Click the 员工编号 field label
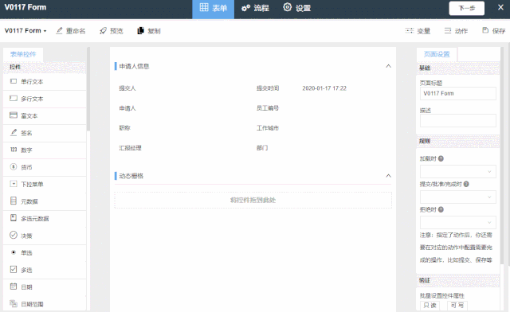 tap(268, 108)
